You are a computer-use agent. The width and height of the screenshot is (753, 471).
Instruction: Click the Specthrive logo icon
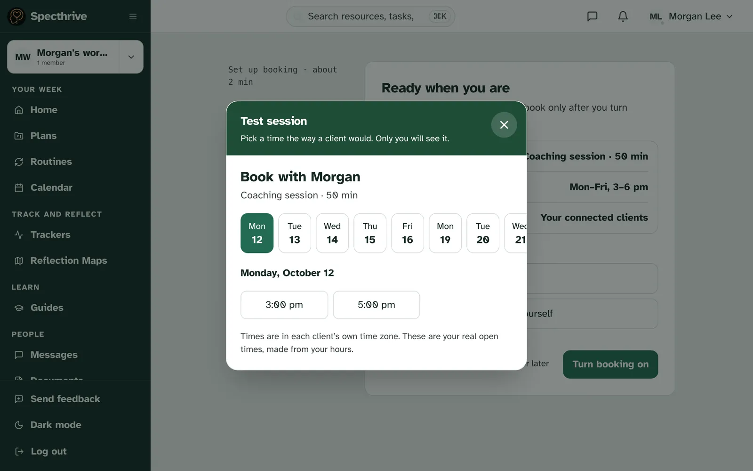(x=16, y=16)
